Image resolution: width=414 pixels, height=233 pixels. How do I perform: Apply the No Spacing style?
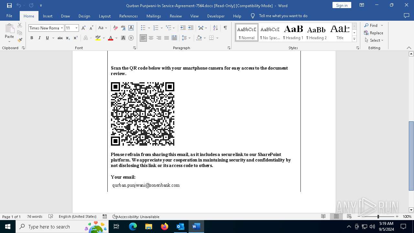click(x=270, y=32)
